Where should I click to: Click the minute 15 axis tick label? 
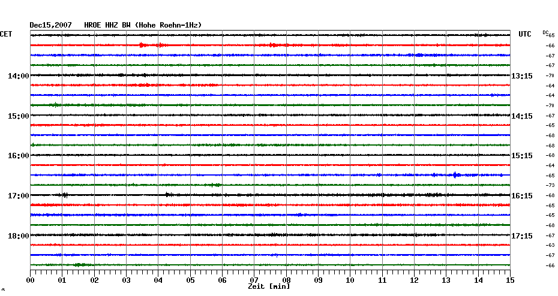click(x=510, y=280)
